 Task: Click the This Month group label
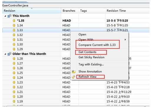[21, 16]
